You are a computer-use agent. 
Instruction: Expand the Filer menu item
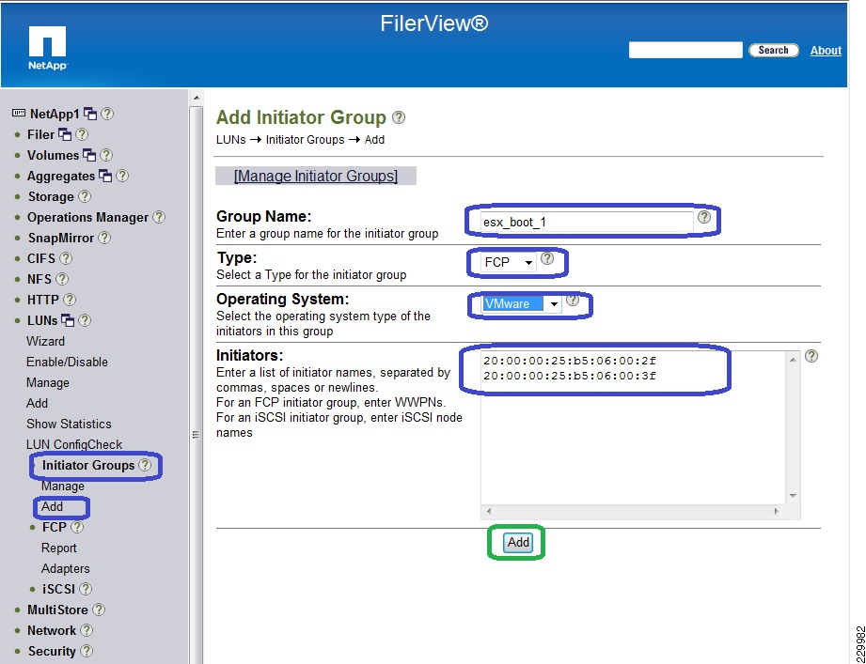point(40,134)
